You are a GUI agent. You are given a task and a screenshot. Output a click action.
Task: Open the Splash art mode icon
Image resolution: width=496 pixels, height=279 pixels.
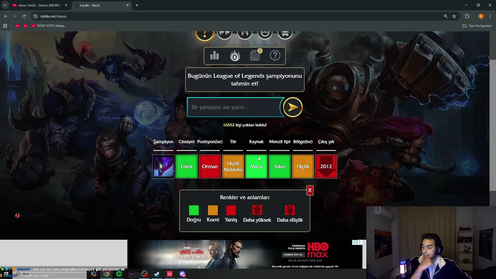[x=285, y=34]
